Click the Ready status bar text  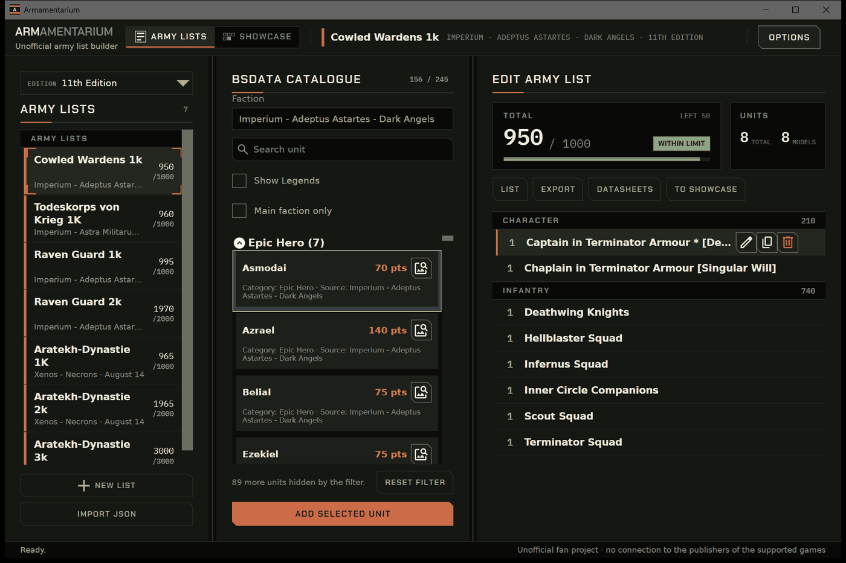(x=33, y=550)
